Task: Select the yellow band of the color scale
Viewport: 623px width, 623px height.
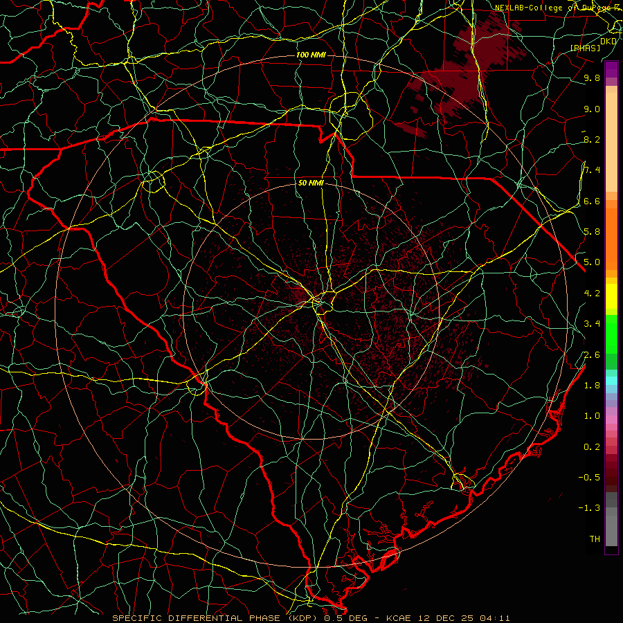Action: coord(611,296)
